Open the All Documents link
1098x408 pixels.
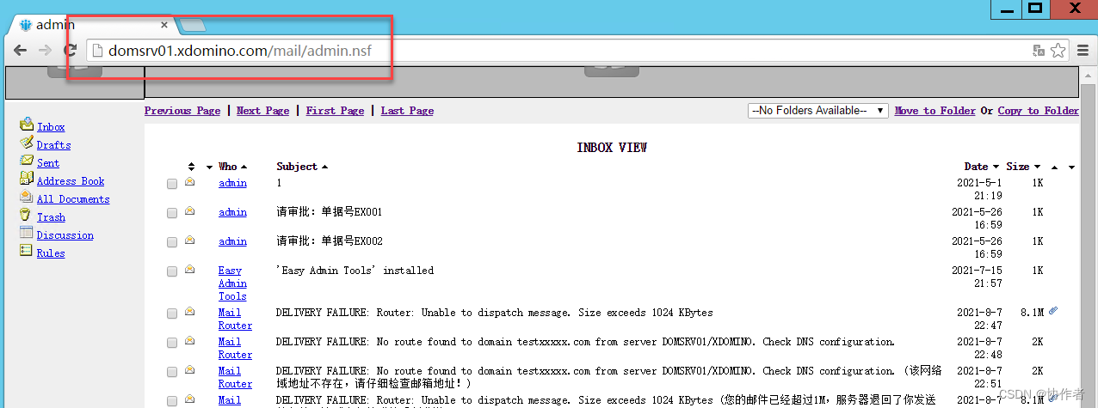(x=73, y=199)
